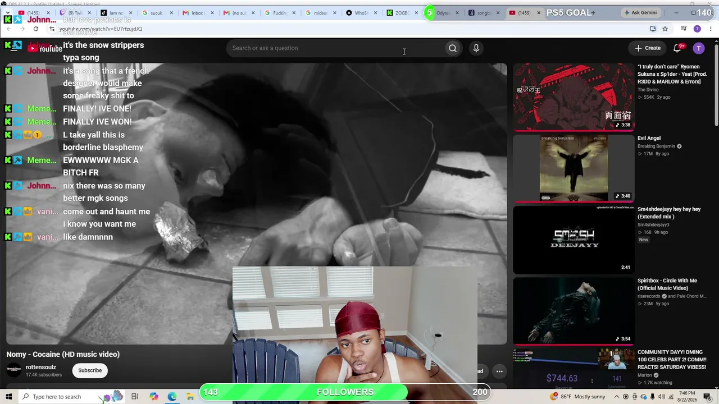Bookmark this page with the star icon
719x404 pixels.
(665, 29)
